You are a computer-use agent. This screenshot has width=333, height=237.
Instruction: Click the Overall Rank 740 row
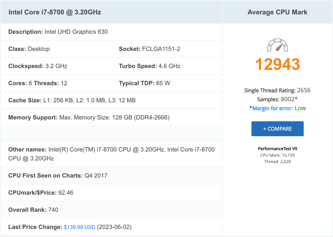point(33,210)
